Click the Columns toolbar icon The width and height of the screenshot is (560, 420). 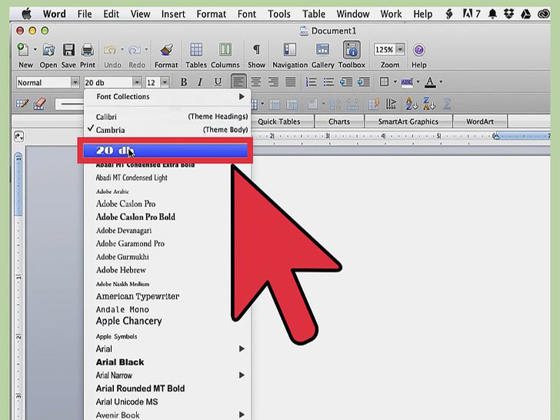coord(225,50)
